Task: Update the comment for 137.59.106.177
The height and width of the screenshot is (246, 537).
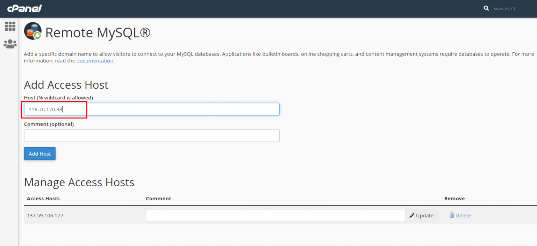Action: (x=422, y=215)
